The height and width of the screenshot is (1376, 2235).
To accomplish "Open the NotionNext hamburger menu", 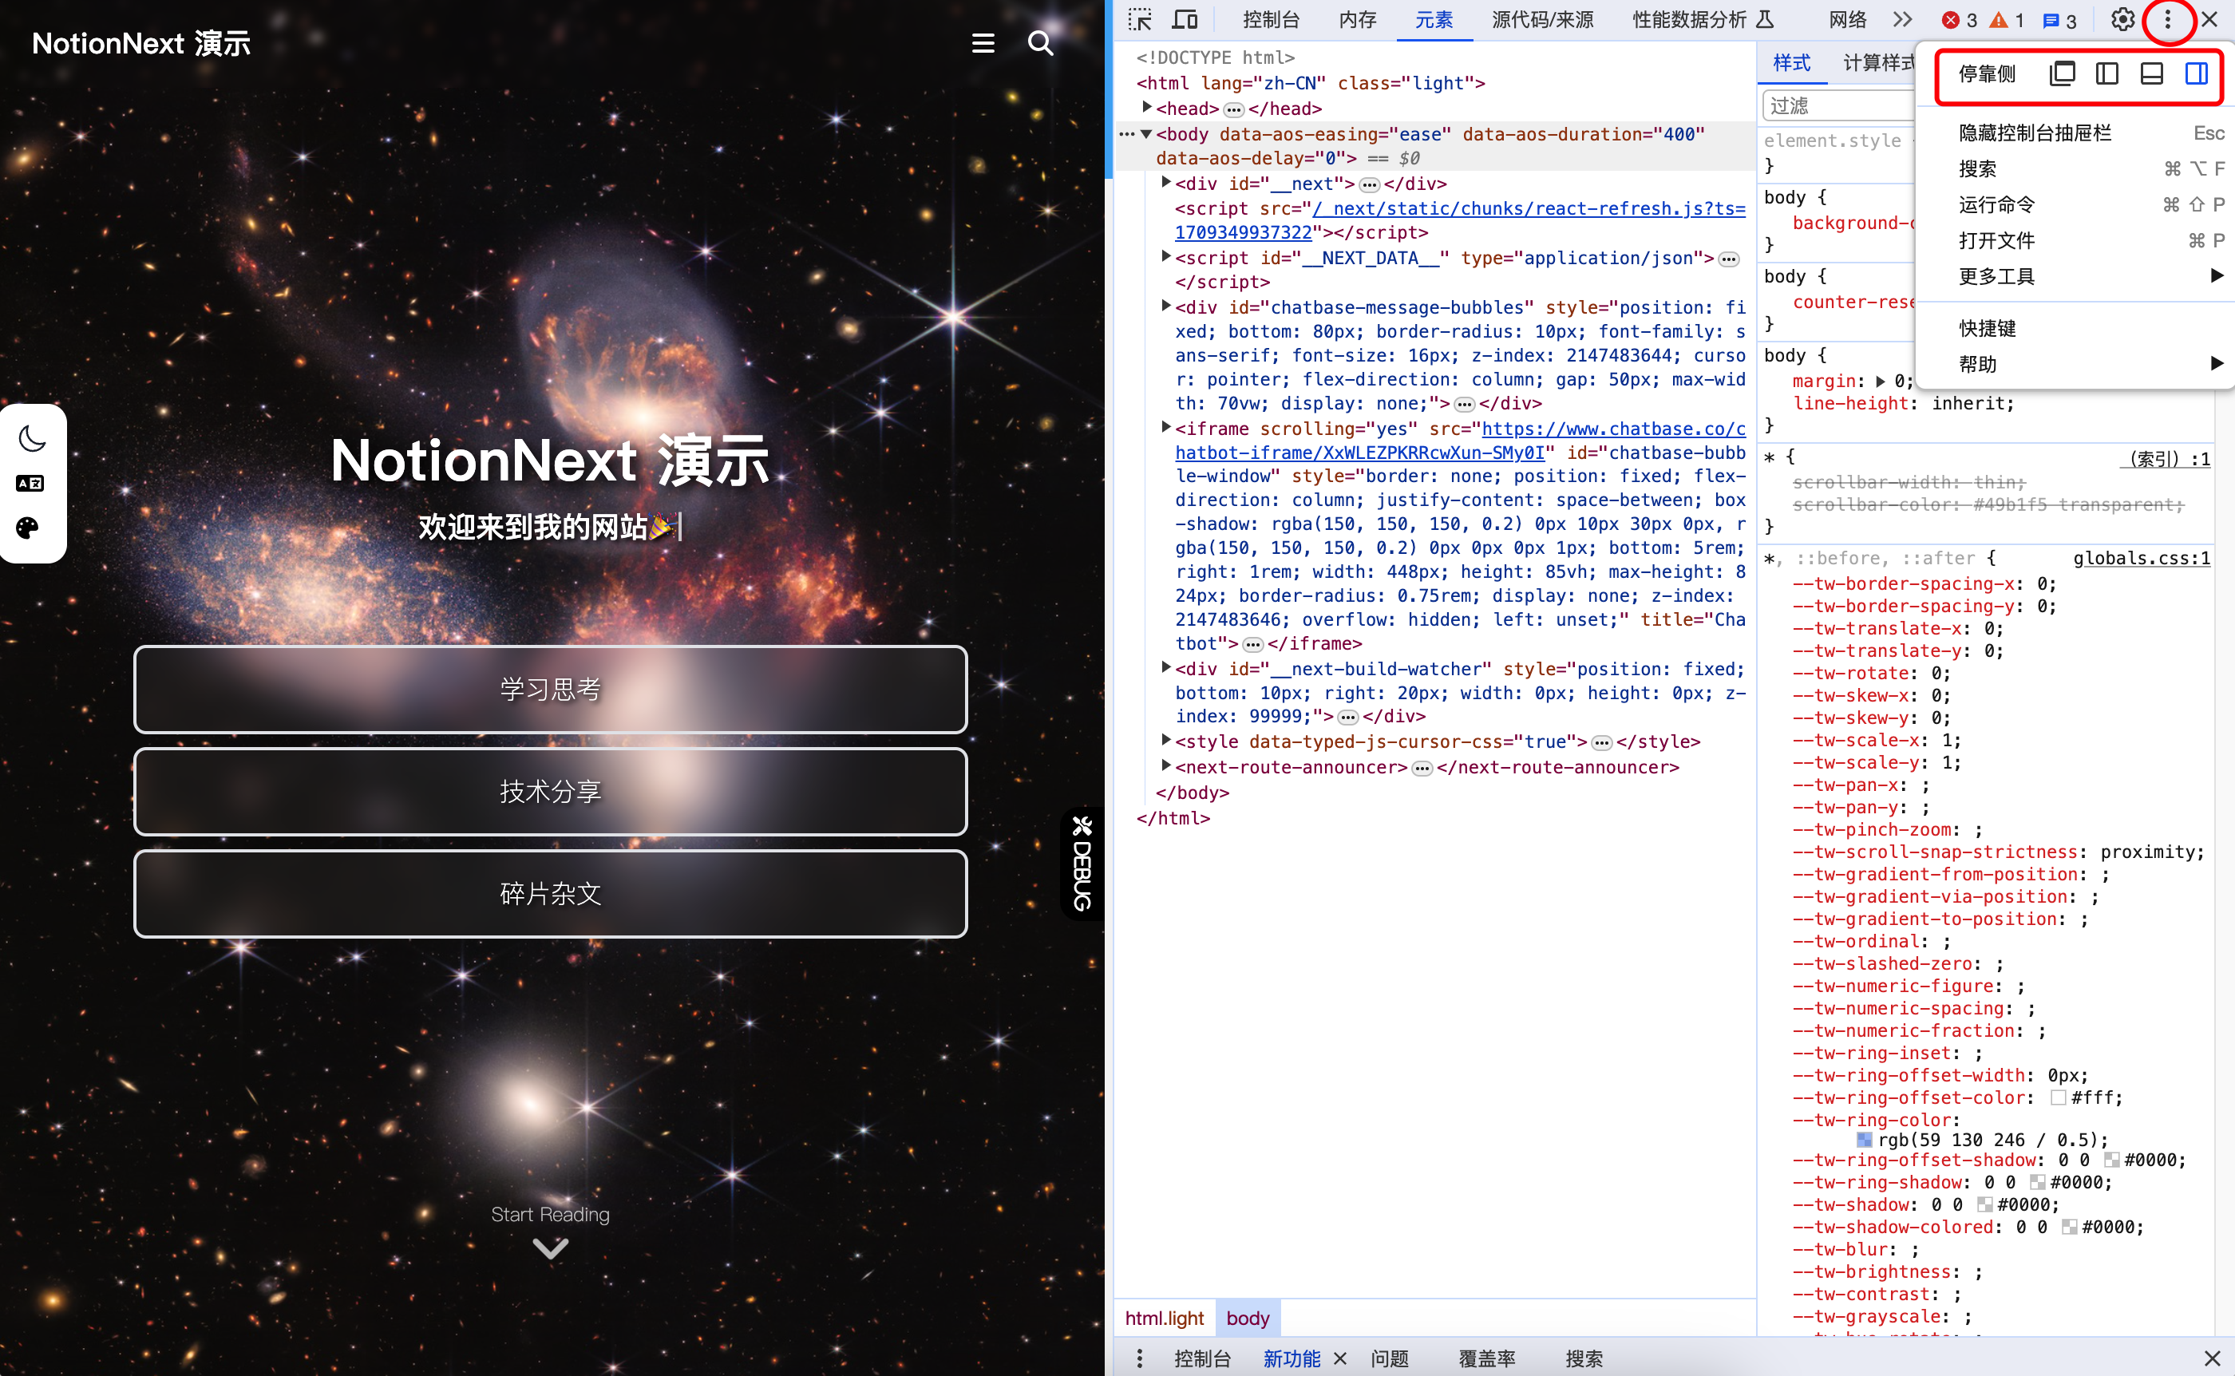I will coord(983,44).
